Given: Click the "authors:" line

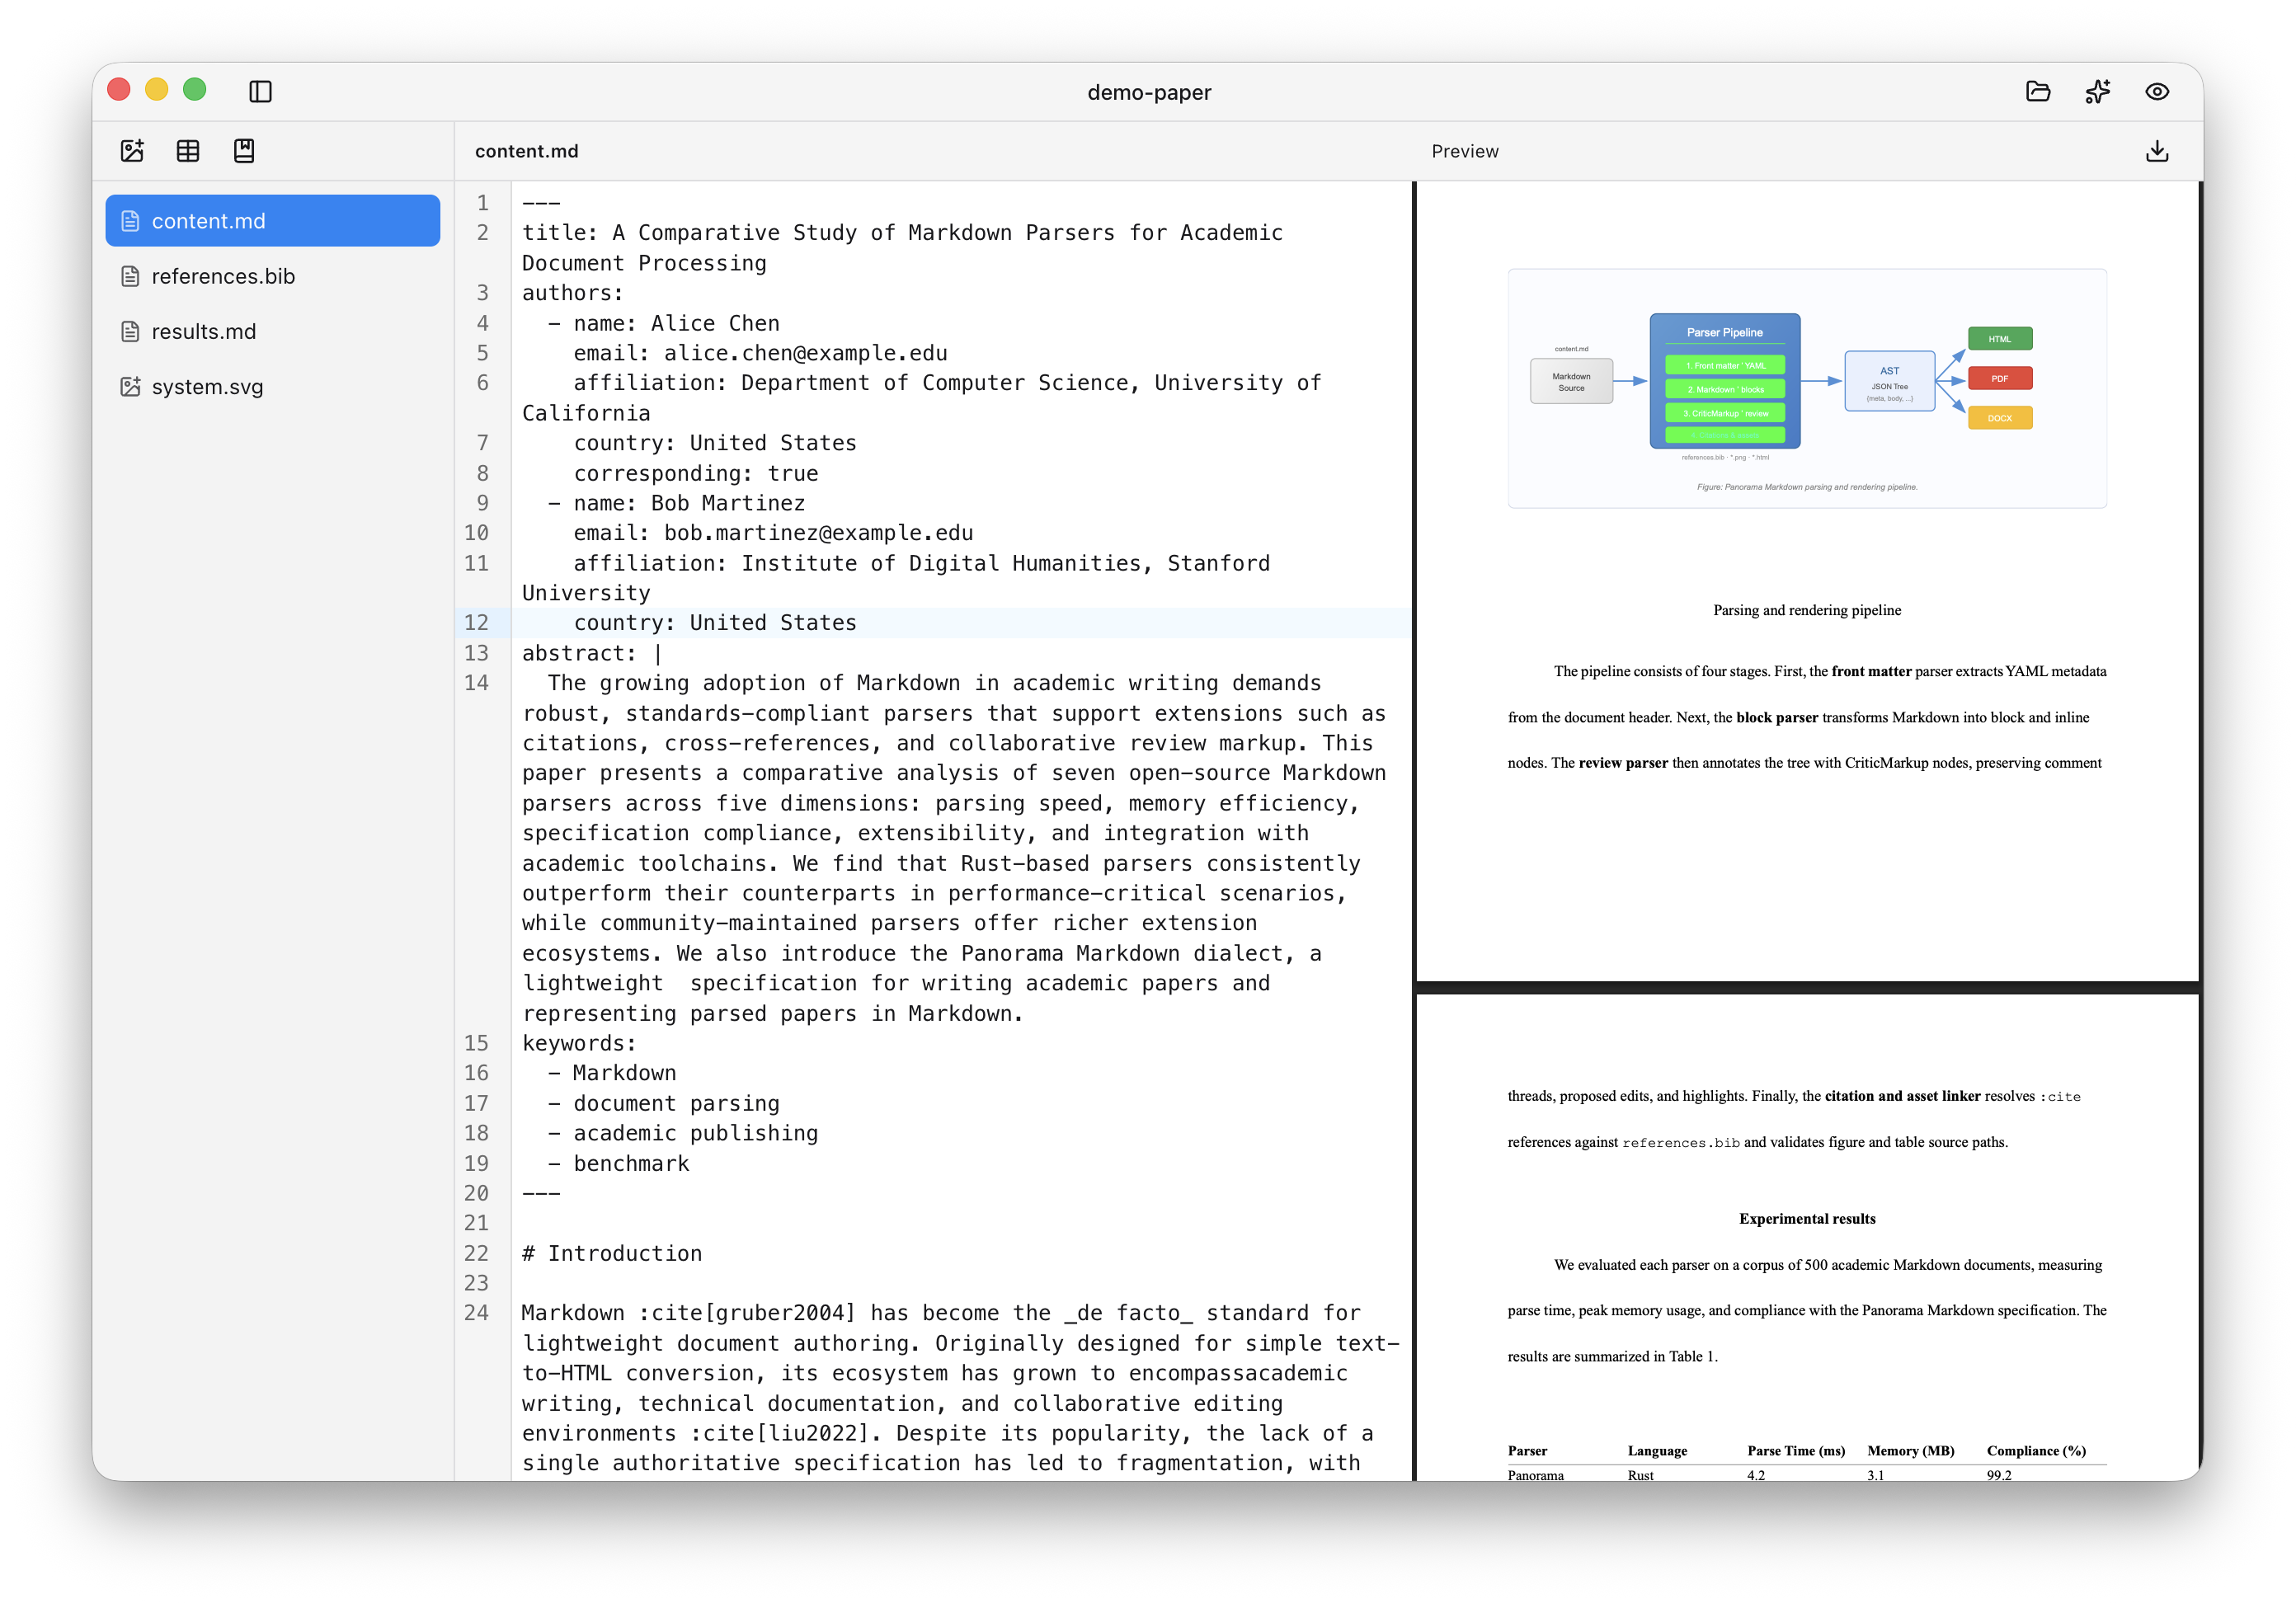Looking at the screenshot, I should pyautogui.click(x=573, y=293).
